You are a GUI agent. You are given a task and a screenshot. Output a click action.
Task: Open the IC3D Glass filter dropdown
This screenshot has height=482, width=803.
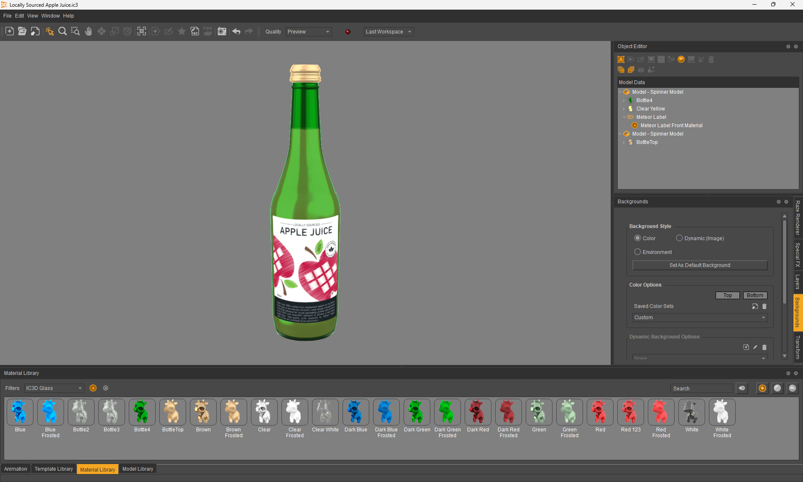pyautogui.click(x=54, y=388)
